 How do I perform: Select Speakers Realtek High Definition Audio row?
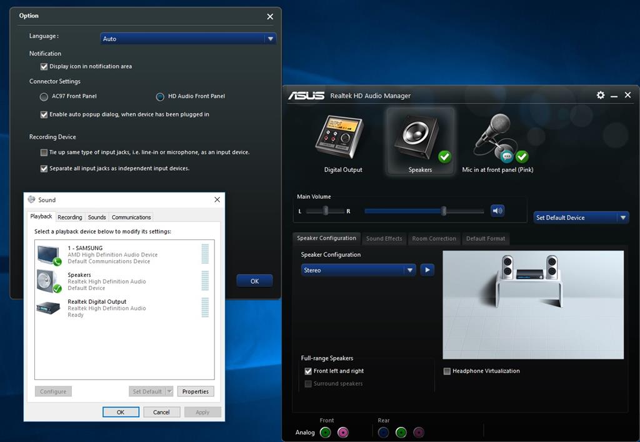124,281
